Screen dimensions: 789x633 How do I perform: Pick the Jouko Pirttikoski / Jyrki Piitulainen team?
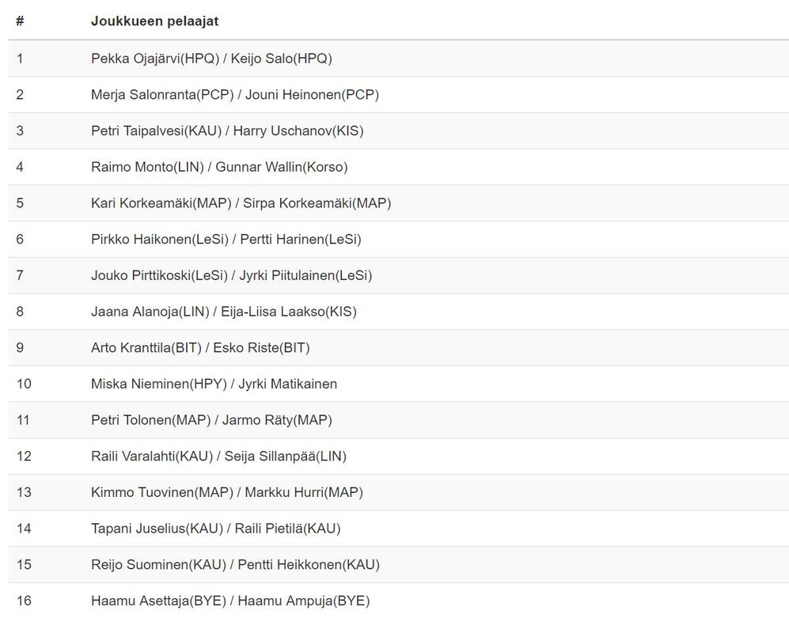(x=231, y=275)
